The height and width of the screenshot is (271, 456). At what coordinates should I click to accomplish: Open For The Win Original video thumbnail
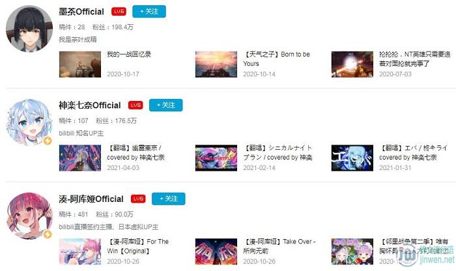pyautogui.click(x=80, y=251)
